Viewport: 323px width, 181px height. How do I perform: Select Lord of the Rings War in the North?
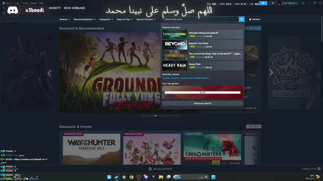[x=202, y=55]
